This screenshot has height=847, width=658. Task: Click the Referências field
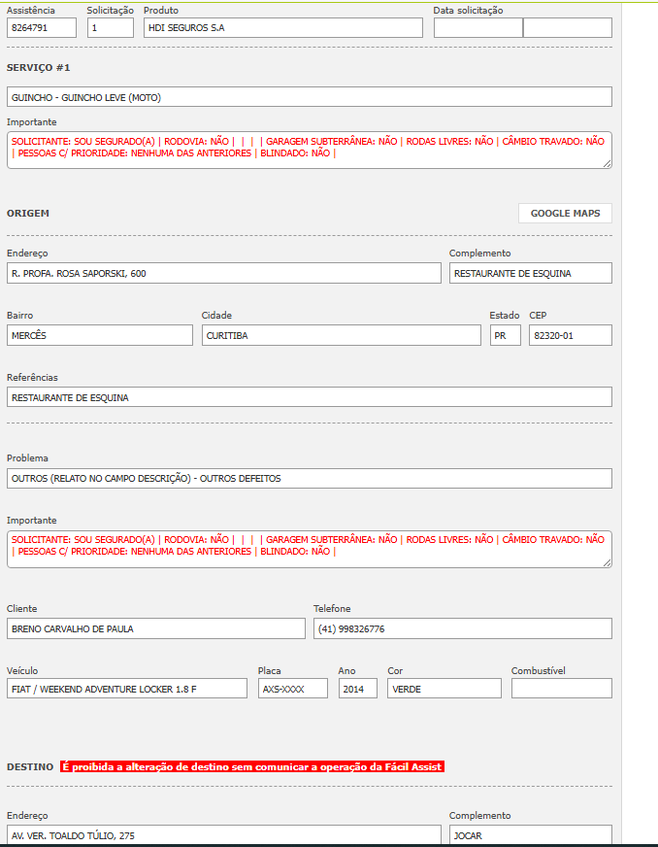click(309, 397)
